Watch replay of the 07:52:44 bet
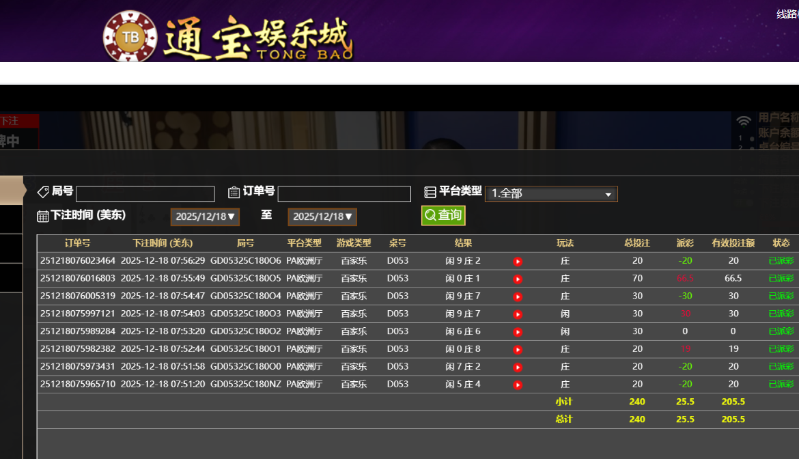This screenshot has width=799, height=459. (518, 350)
